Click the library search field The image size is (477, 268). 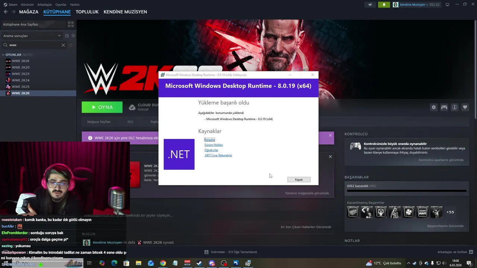(x=34, y=45)
